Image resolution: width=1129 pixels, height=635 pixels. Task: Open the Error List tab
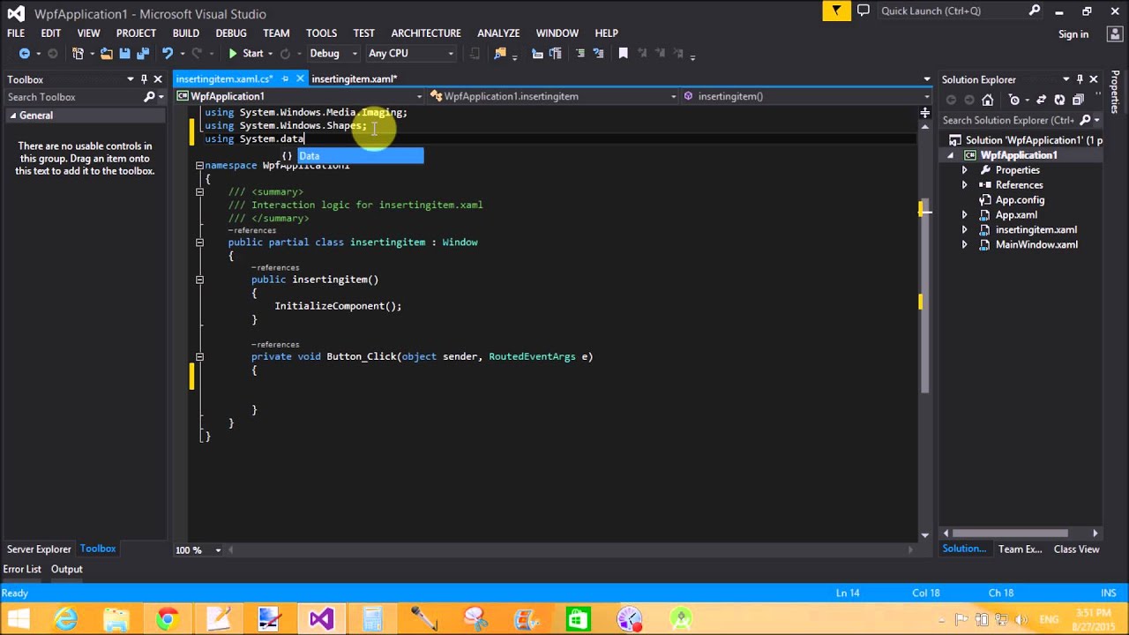(22, 570)
